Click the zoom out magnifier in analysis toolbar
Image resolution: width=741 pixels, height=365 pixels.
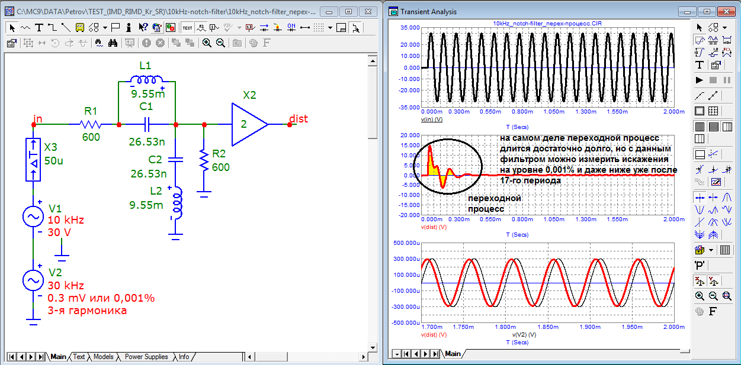[713, 296]
